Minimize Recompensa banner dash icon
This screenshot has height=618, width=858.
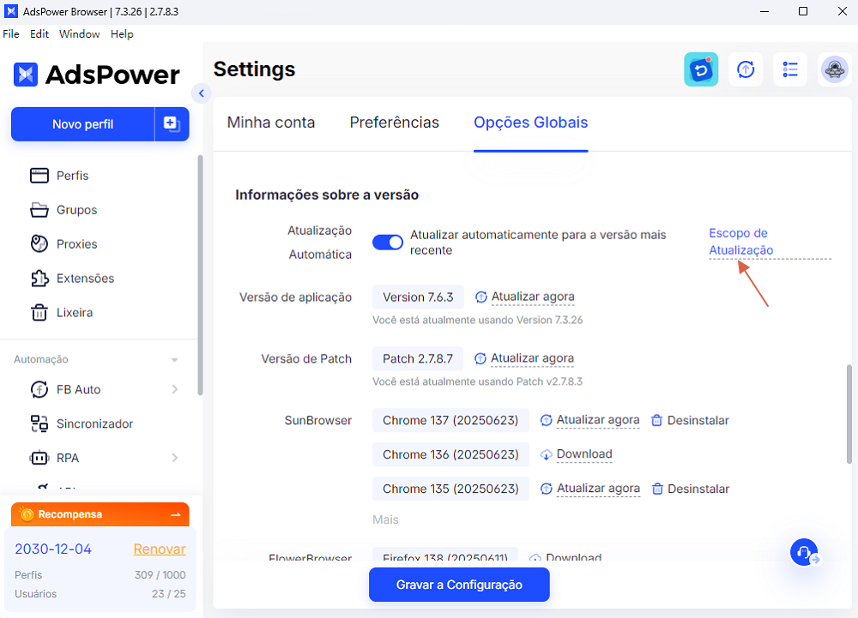tap(176, 515)
